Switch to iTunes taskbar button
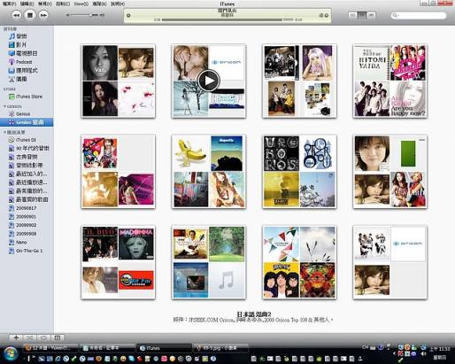 tap(164, 348)
